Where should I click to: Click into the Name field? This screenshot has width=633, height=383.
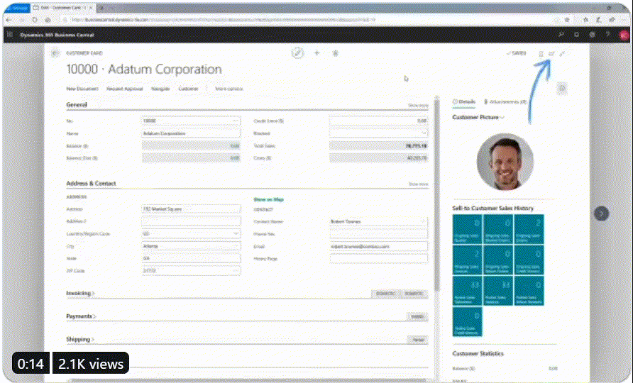click(x=191, y=133)
